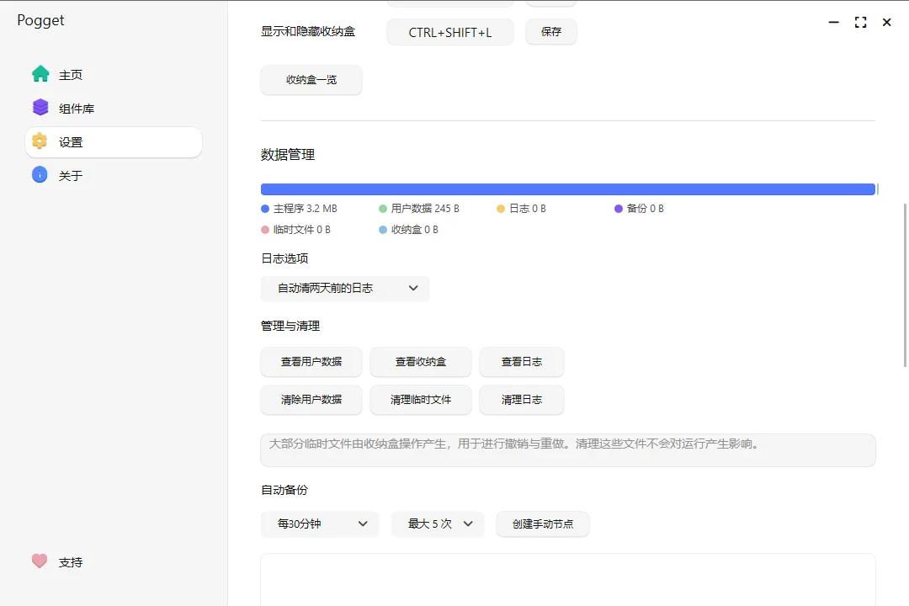Viewport: 909px width, 606px height.
Task: Save the show/hide storage box shortcut
Action: pos(551,32)
